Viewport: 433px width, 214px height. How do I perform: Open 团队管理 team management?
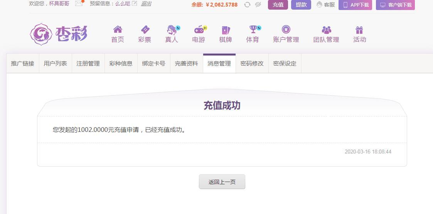326,34
